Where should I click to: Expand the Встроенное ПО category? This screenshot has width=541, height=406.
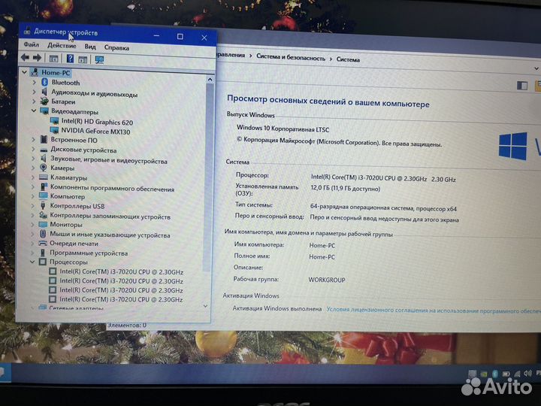34,140
